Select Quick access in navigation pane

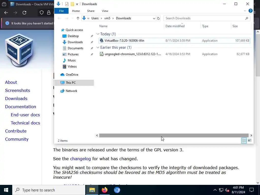click(74, 30)
